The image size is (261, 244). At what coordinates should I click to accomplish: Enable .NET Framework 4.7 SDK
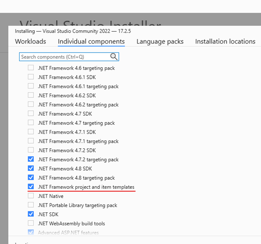point(31,114)
